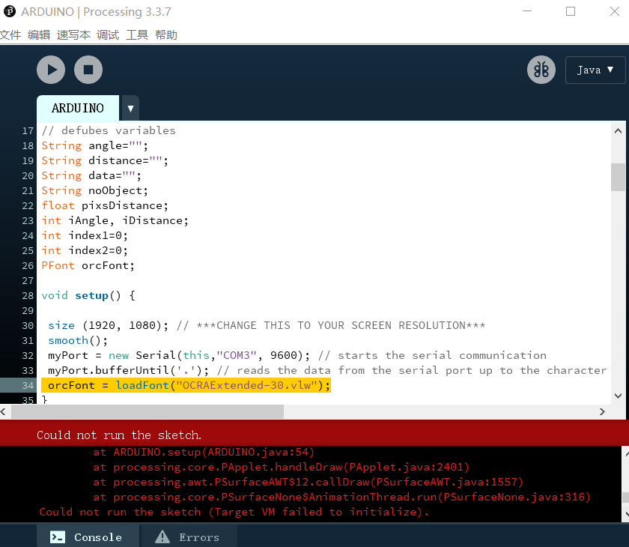
Task: Click the 'String noObject;' line
Action: (94, 190)
